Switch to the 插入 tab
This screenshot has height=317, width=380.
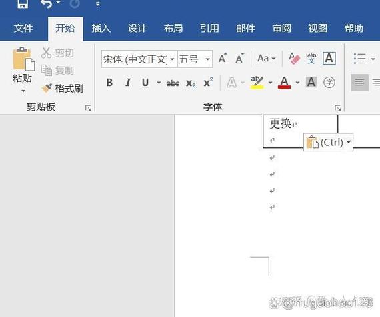click(x=101, y=29)
